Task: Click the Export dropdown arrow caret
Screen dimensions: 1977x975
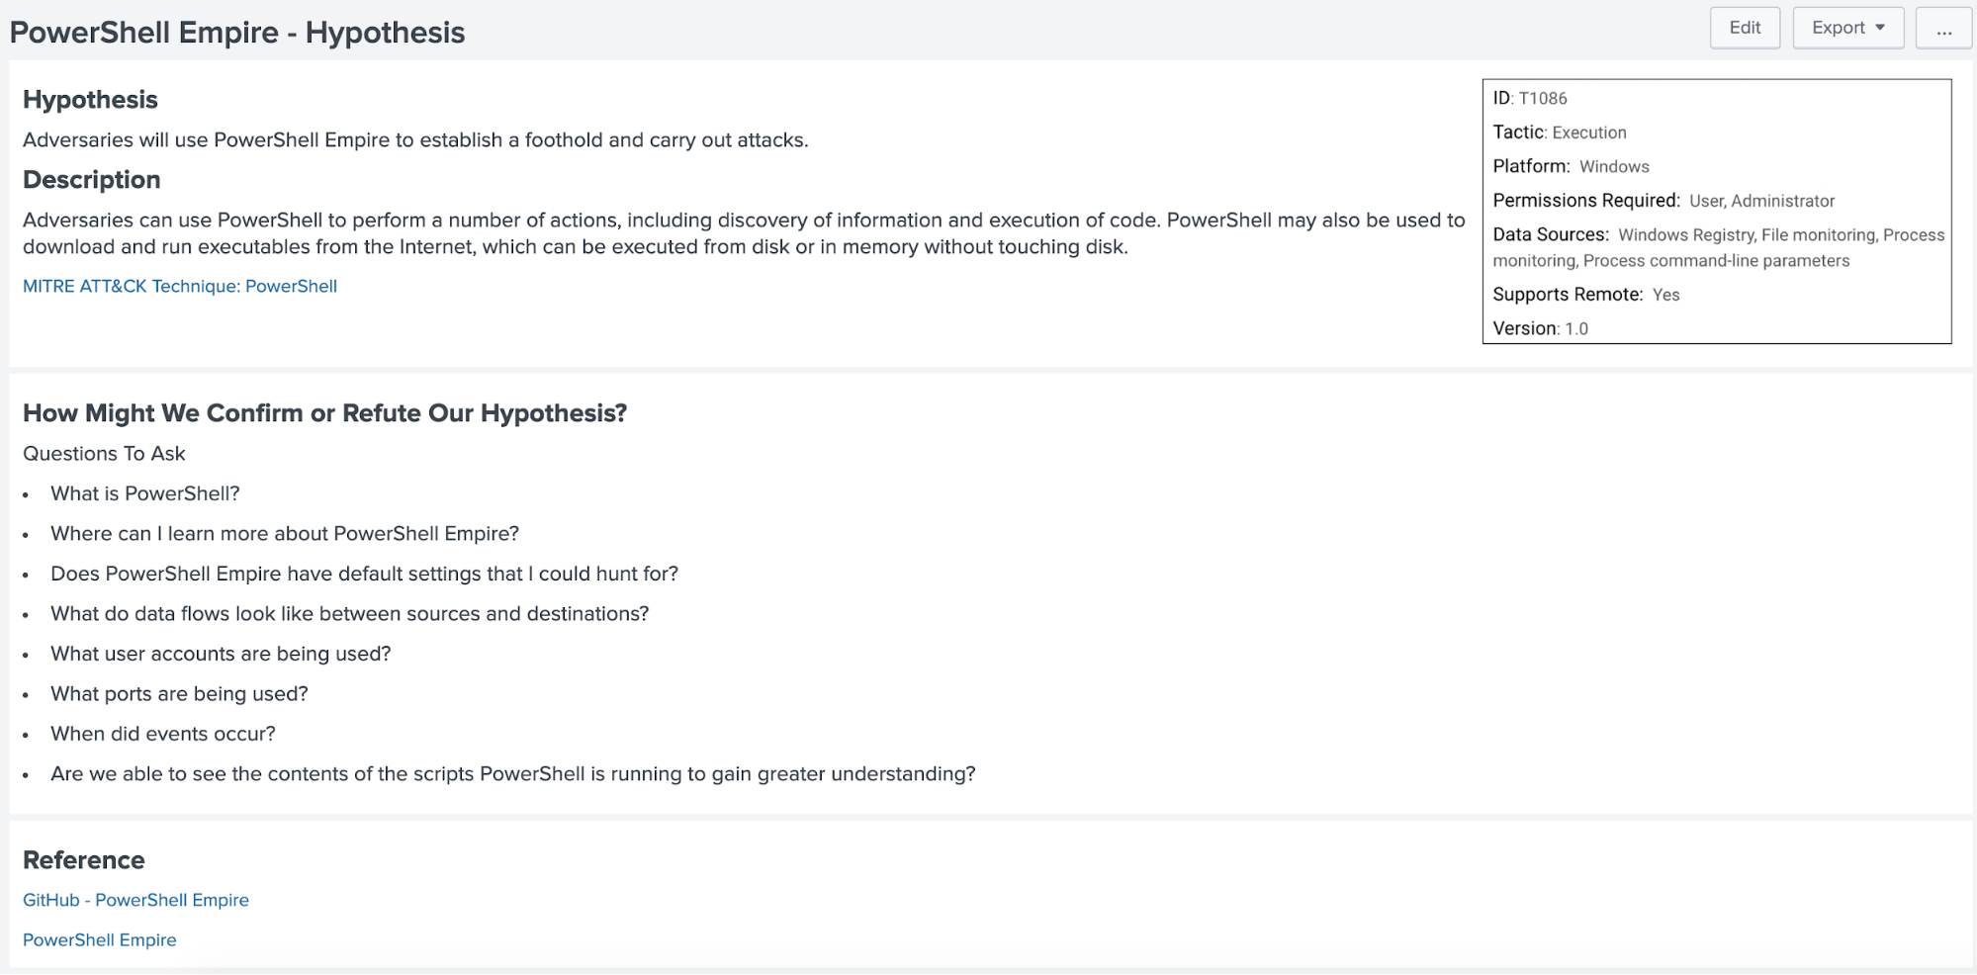Action: (1880, 28)
